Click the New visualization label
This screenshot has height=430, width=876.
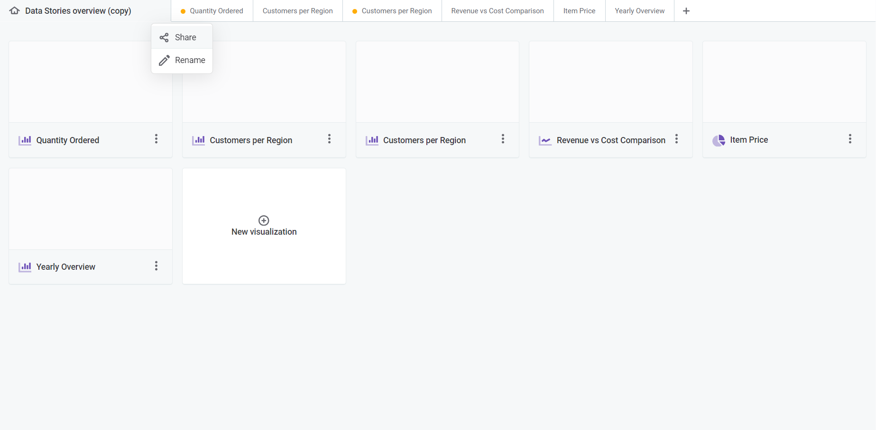click(x=264, y=232)
